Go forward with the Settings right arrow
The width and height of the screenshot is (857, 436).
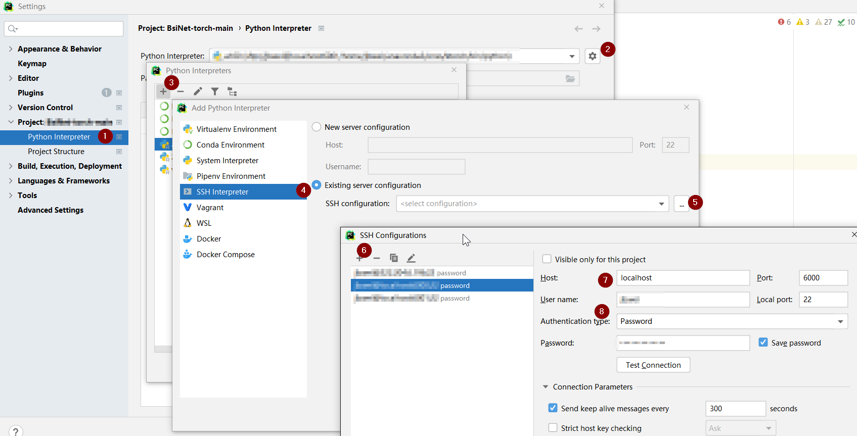[597, 29]
